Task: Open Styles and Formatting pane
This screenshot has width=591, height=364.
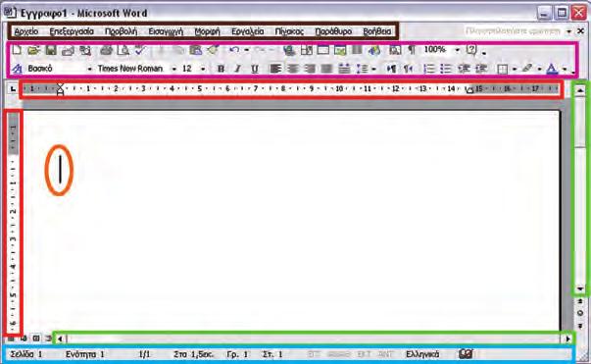Action: [x=18, y=69]
